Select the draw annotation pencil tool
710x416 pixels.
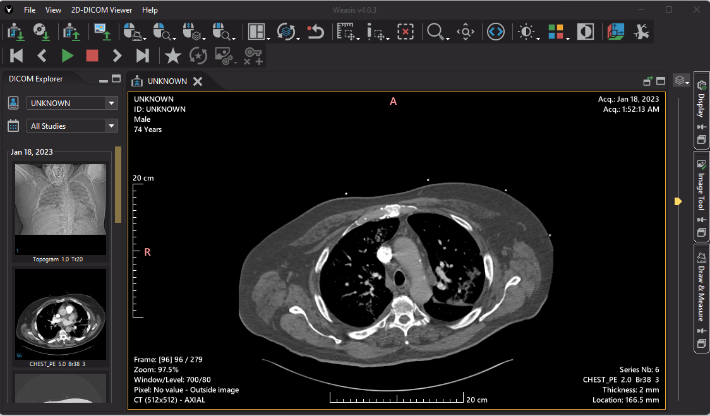(x=375, y=32)
